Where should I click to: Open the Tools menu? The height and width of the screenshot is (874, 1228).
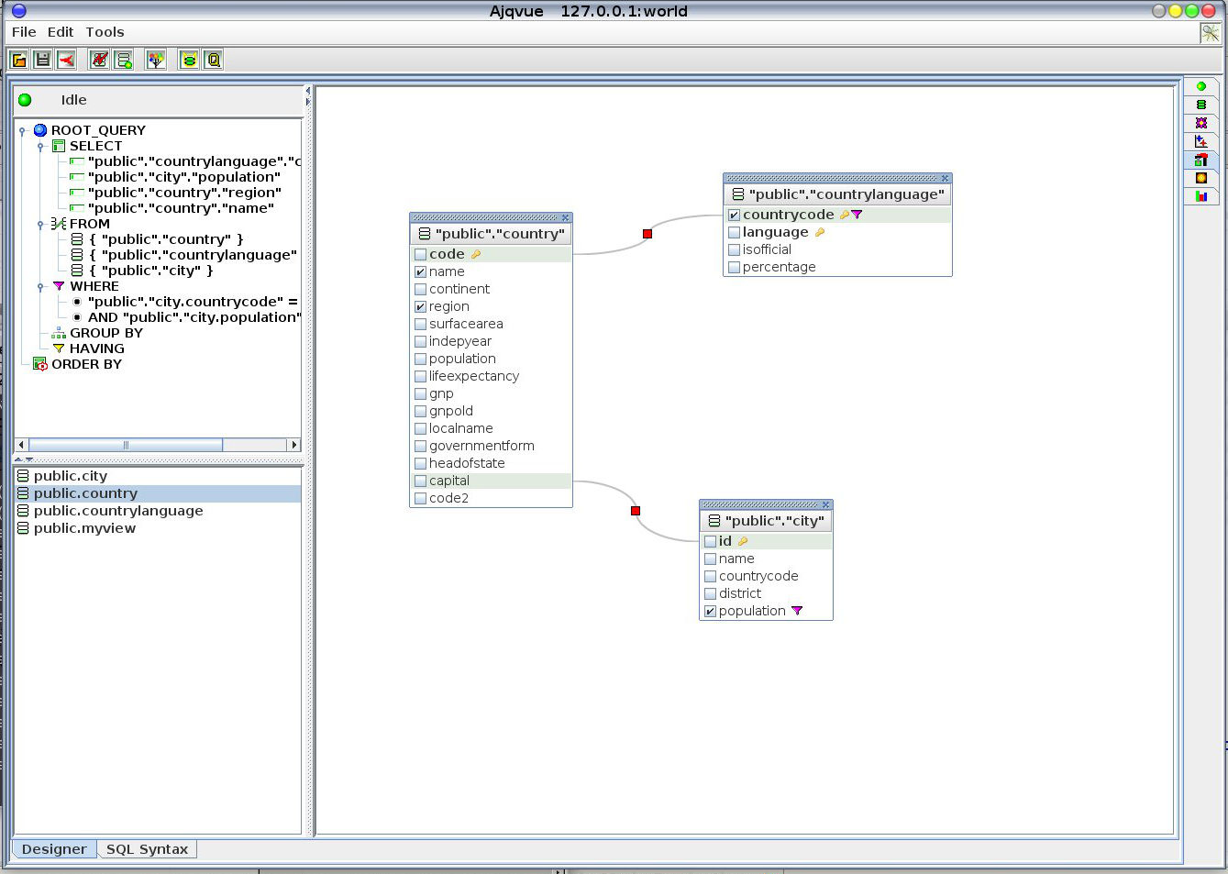click(x=105, y=32)
